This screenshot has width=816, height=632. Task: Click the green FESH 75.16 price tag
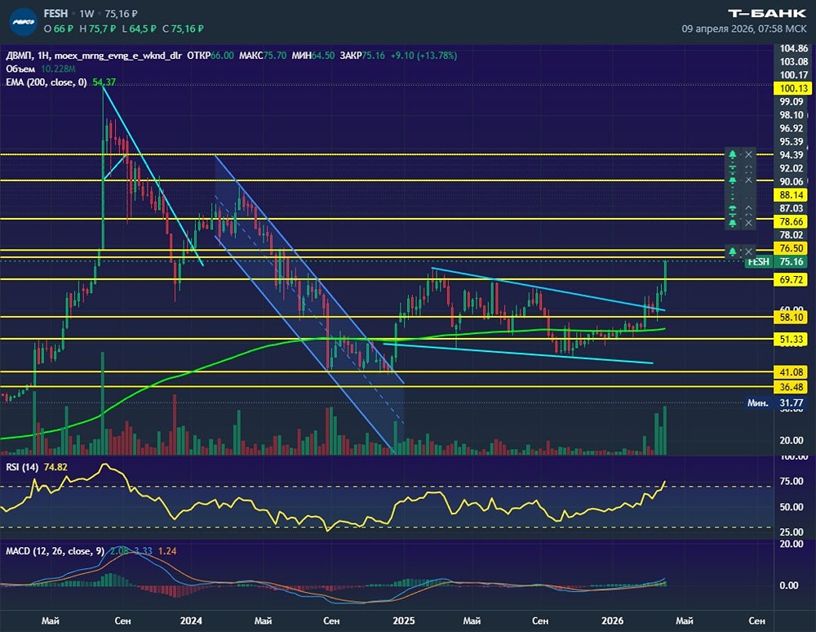(758, 261)
